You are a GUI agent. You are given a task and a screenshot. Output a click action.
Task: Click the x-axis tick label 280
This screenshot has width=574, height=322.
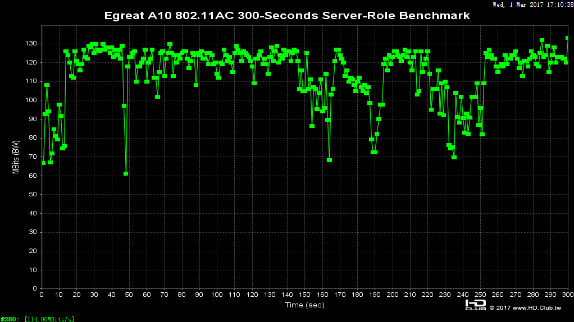pos(533,295)
